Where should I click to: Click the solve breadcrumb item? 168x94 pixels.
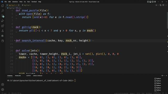point(19,8)
